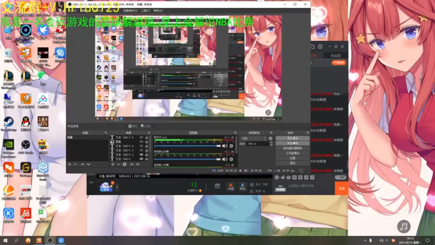The height and width of the screenshot is (245, 435).
Task: Open WeChat desktop icon
Action: coord(43,78)
